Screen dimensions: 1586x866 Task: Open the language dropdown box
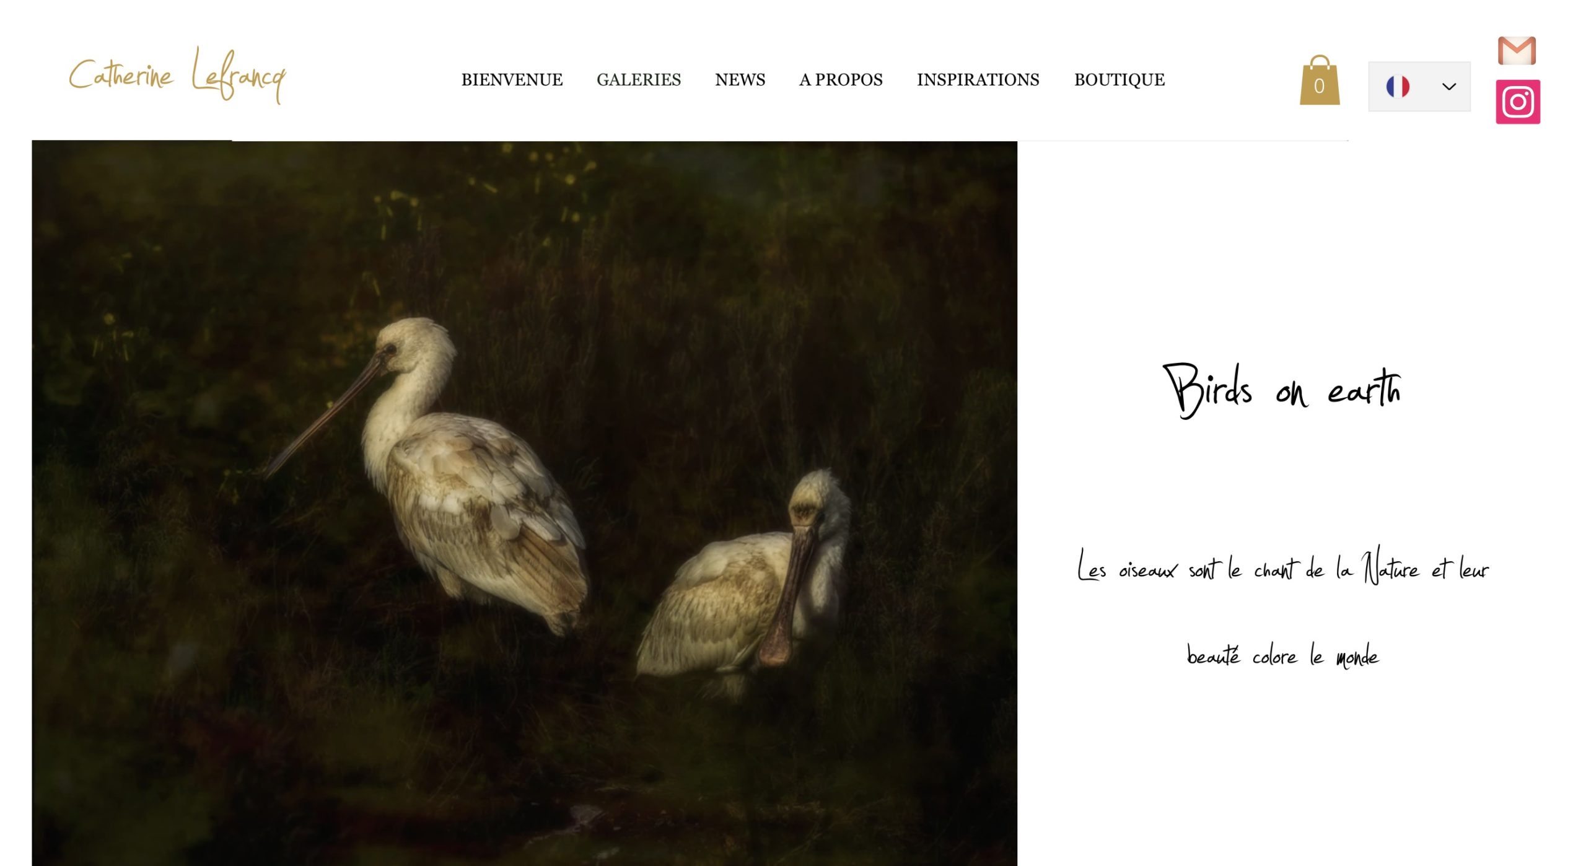click(1419, 87)
